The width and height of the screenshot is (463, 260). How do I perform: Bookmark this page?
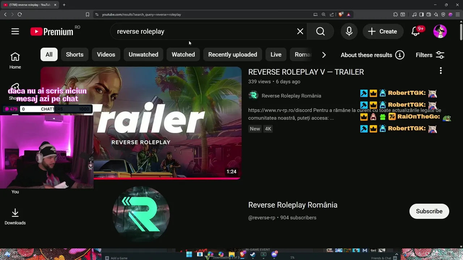88,14
